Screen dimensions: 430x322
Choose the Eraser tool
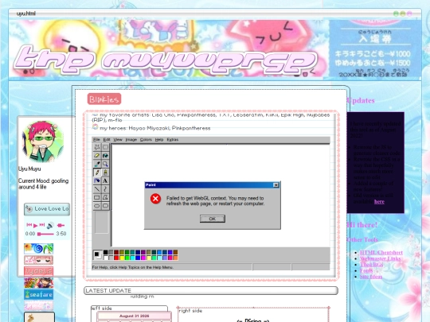[97, 156]
